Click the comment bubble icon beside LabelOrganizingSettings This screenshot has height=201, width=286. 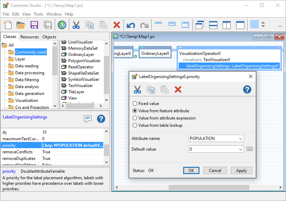point(88,119)
